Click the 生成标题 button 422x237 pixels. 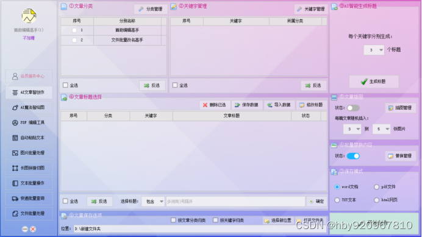click(x=374, y=82)
